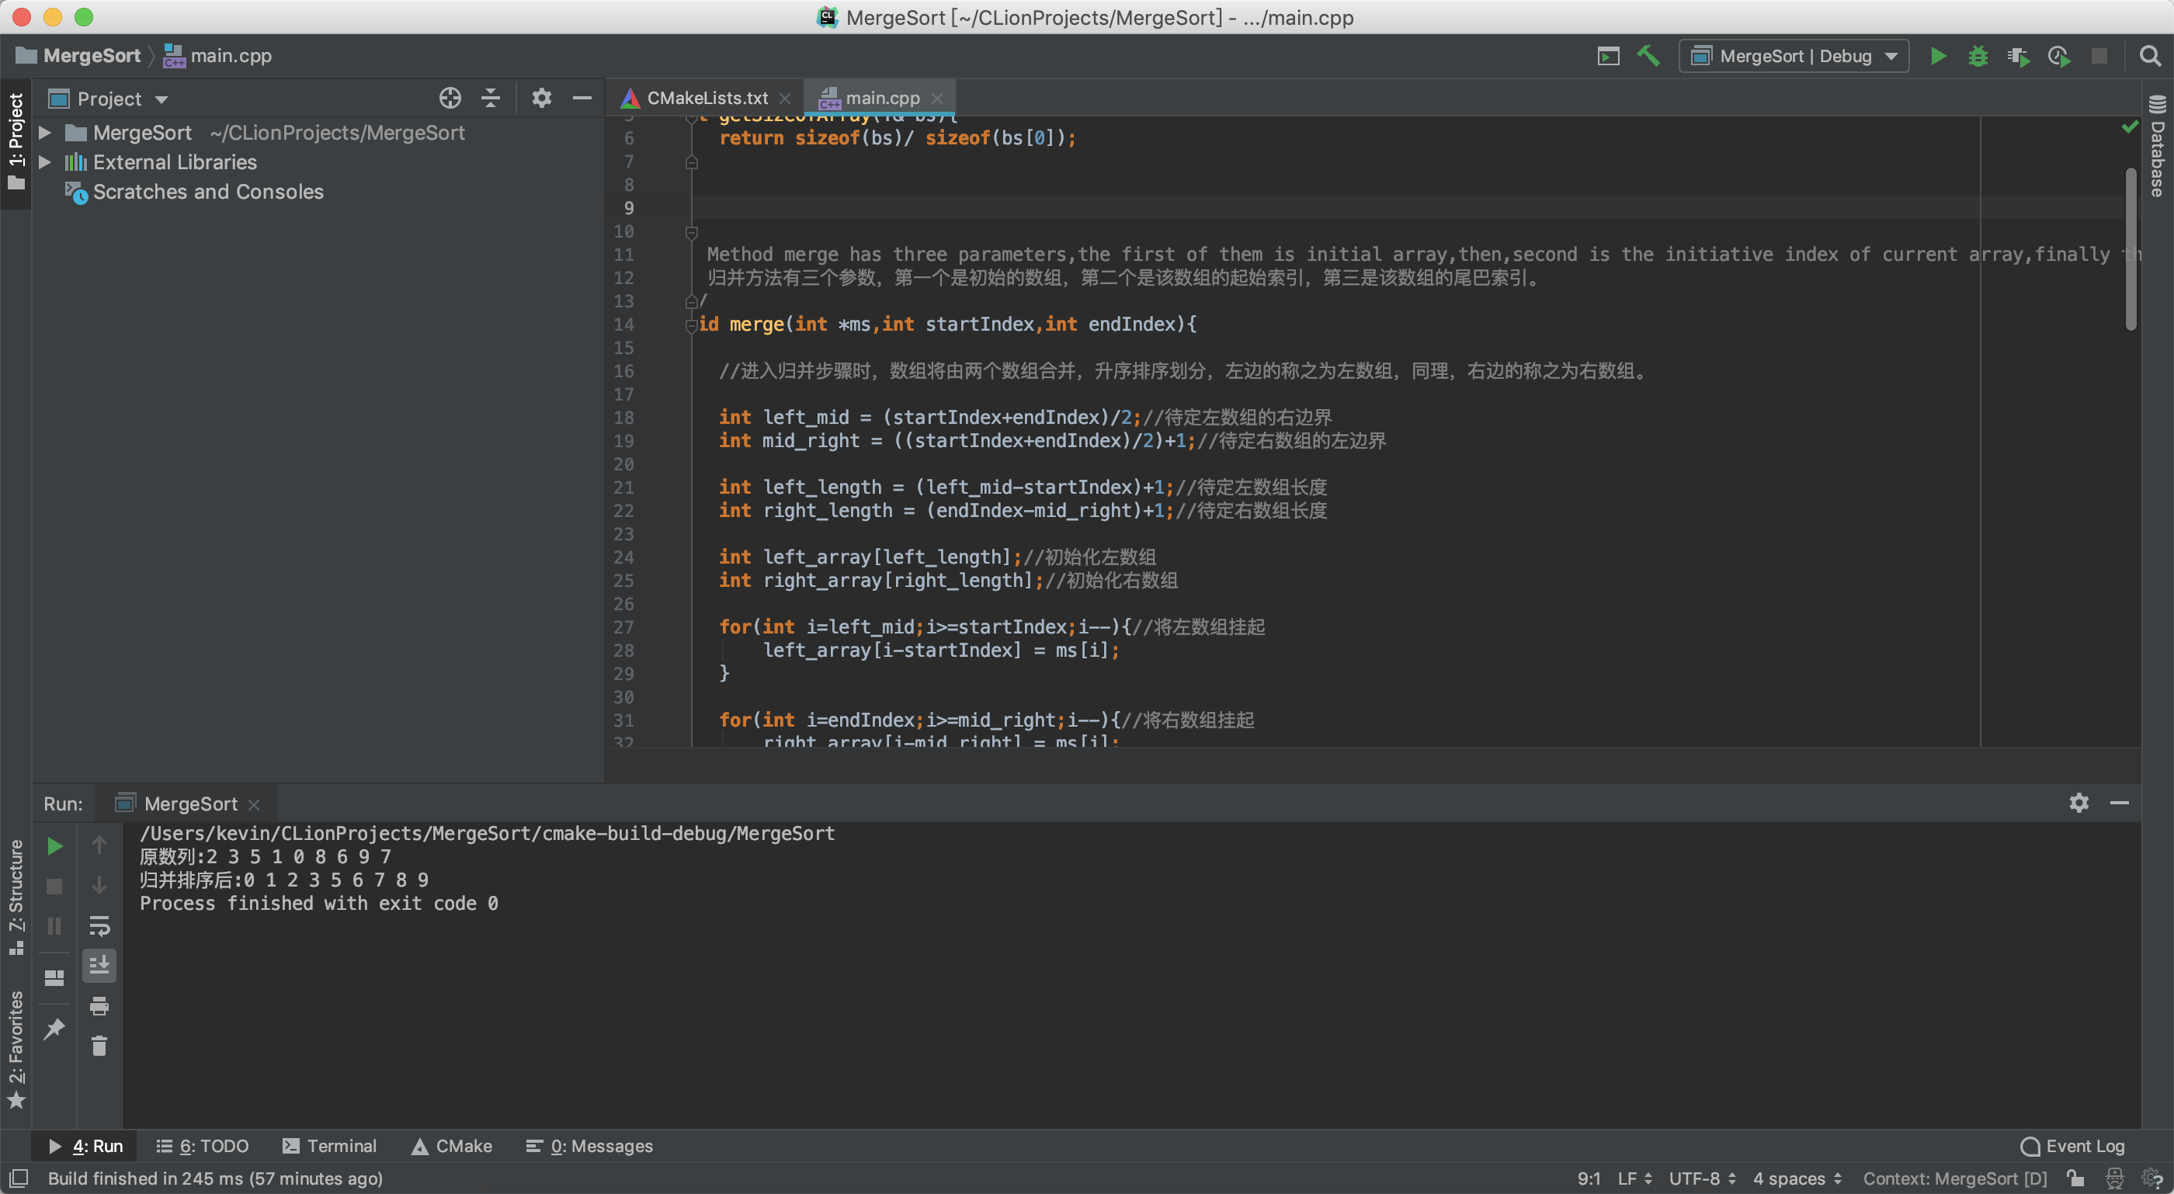The width and height of the screenshot is (2174, 1194).
Task: Run MergeSort with the green play button in top toolbar
Action: [1938, 57]
